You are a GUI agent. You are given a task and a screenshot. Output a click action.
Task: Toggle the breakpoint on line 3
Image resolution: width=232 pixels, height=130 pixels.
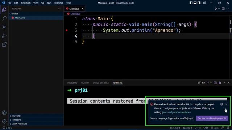click(67, 30)
